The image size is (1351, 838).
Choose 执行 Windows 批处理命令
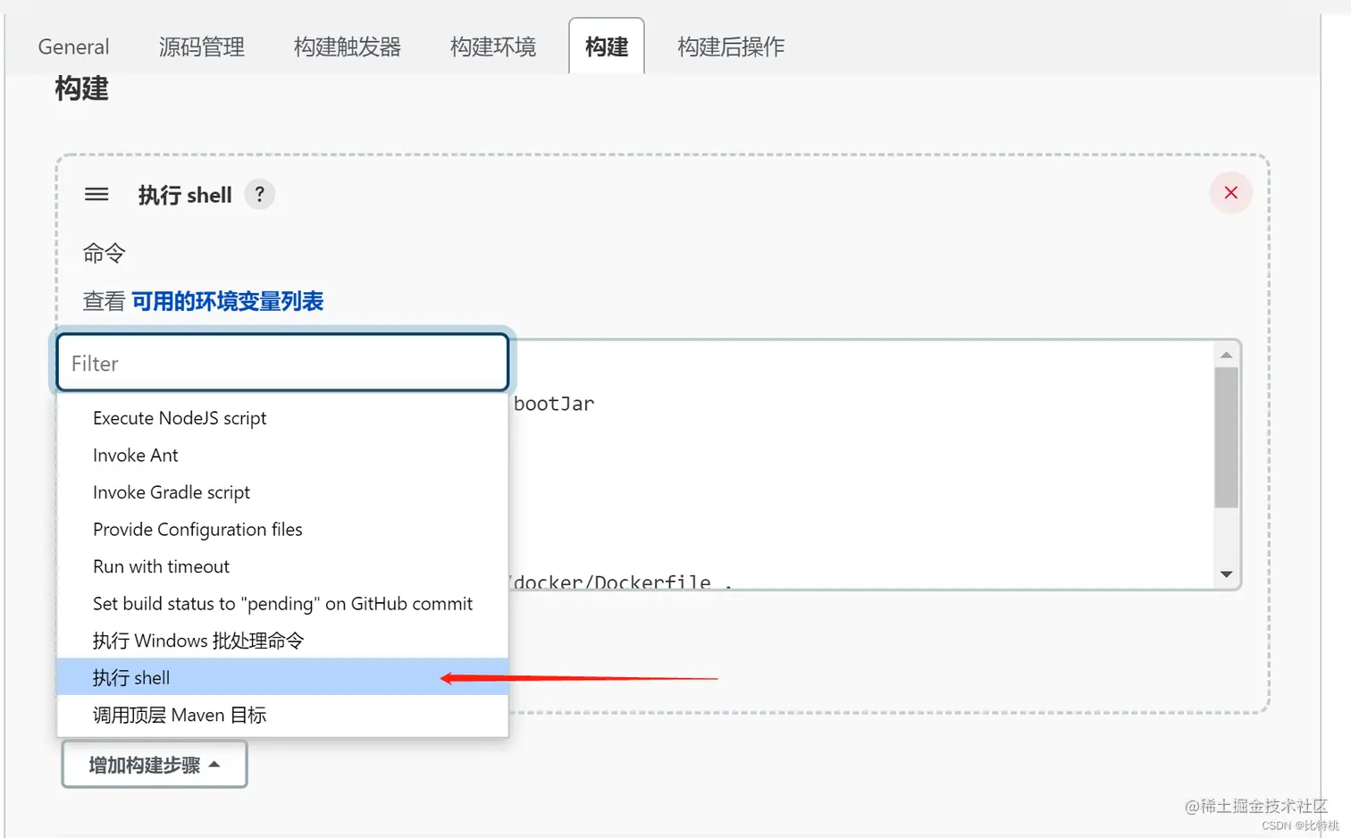tap(282, 641)
